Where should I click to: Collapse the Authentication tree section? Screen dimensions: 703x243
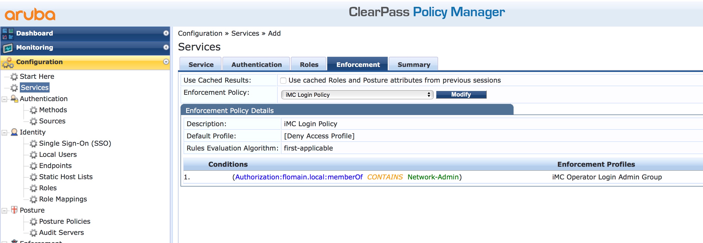coord(4,99)
